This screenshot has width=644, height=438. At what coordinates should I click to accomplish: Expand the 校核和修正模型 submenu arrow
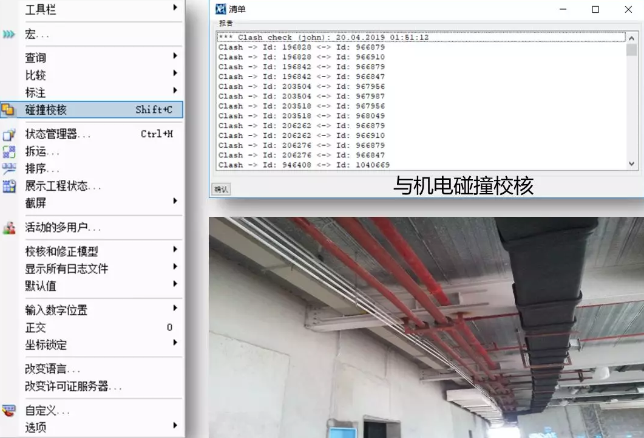[175, 249]
